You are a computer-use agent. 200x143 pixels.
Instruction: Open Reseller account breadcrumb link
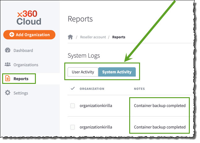[93, 37]
